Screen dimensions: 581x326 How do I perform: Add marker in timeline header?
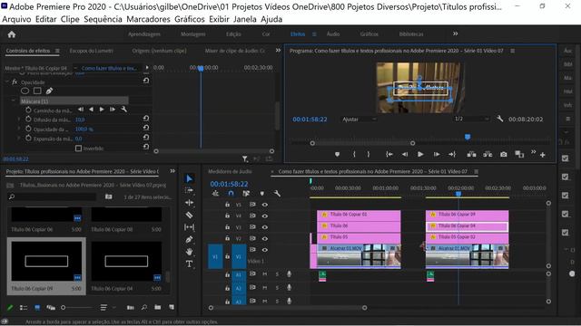(x=262, y=193)
